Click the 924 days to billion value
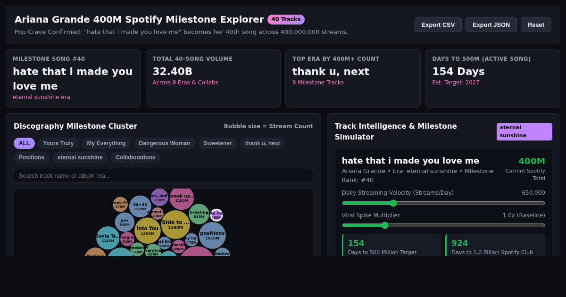This screenshot has width=566, height=297. [460, 243]
